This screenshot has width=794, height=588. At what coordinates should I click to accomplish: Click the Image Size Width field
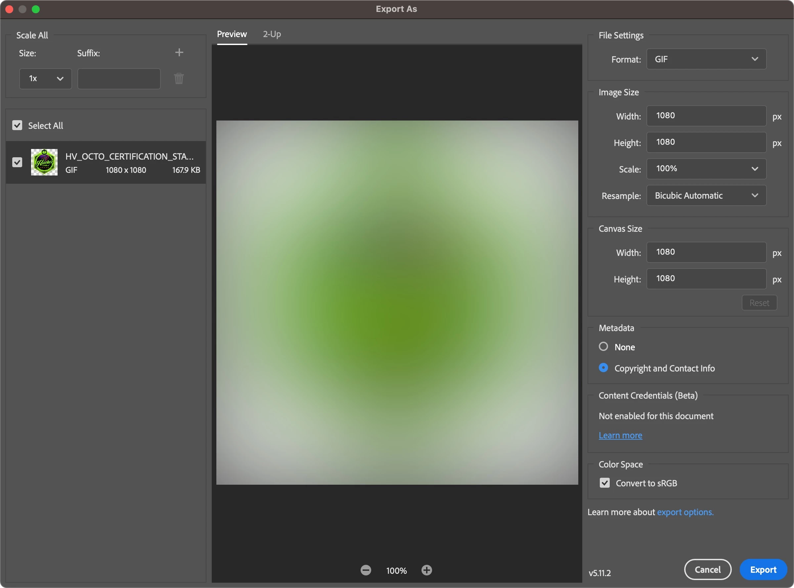tap(706, 116)
